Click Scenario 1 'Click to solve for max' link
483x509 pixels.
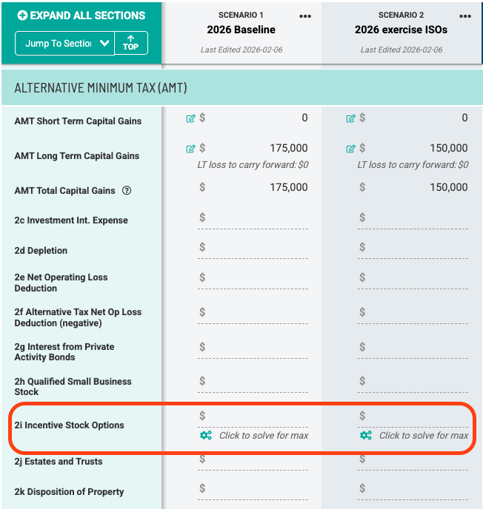pos(263,436)
